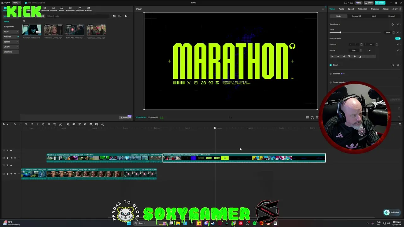Enable the Enhance quality checkbox
404x227 pixels.
point(331,83)
